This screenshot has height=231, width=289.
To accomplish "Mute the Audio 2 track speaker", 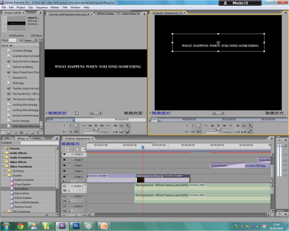I will point(65,196).
